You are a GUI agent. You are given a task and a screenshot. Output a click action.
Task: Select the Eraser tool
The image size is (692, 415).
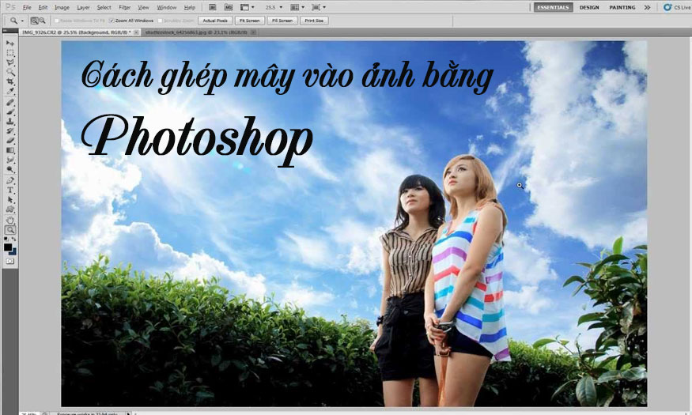pyautogui.click(x=9, y=141)
